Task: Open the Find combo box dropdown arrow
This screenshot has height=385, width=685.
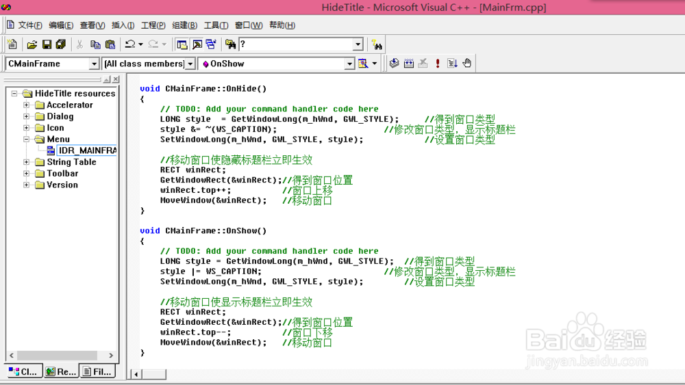Action: (x=358, y=44)
